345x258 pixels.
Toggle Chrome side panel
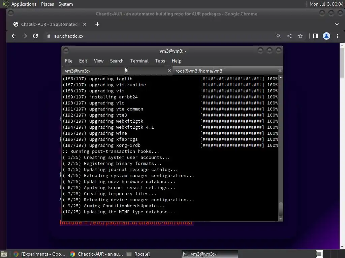315,36
